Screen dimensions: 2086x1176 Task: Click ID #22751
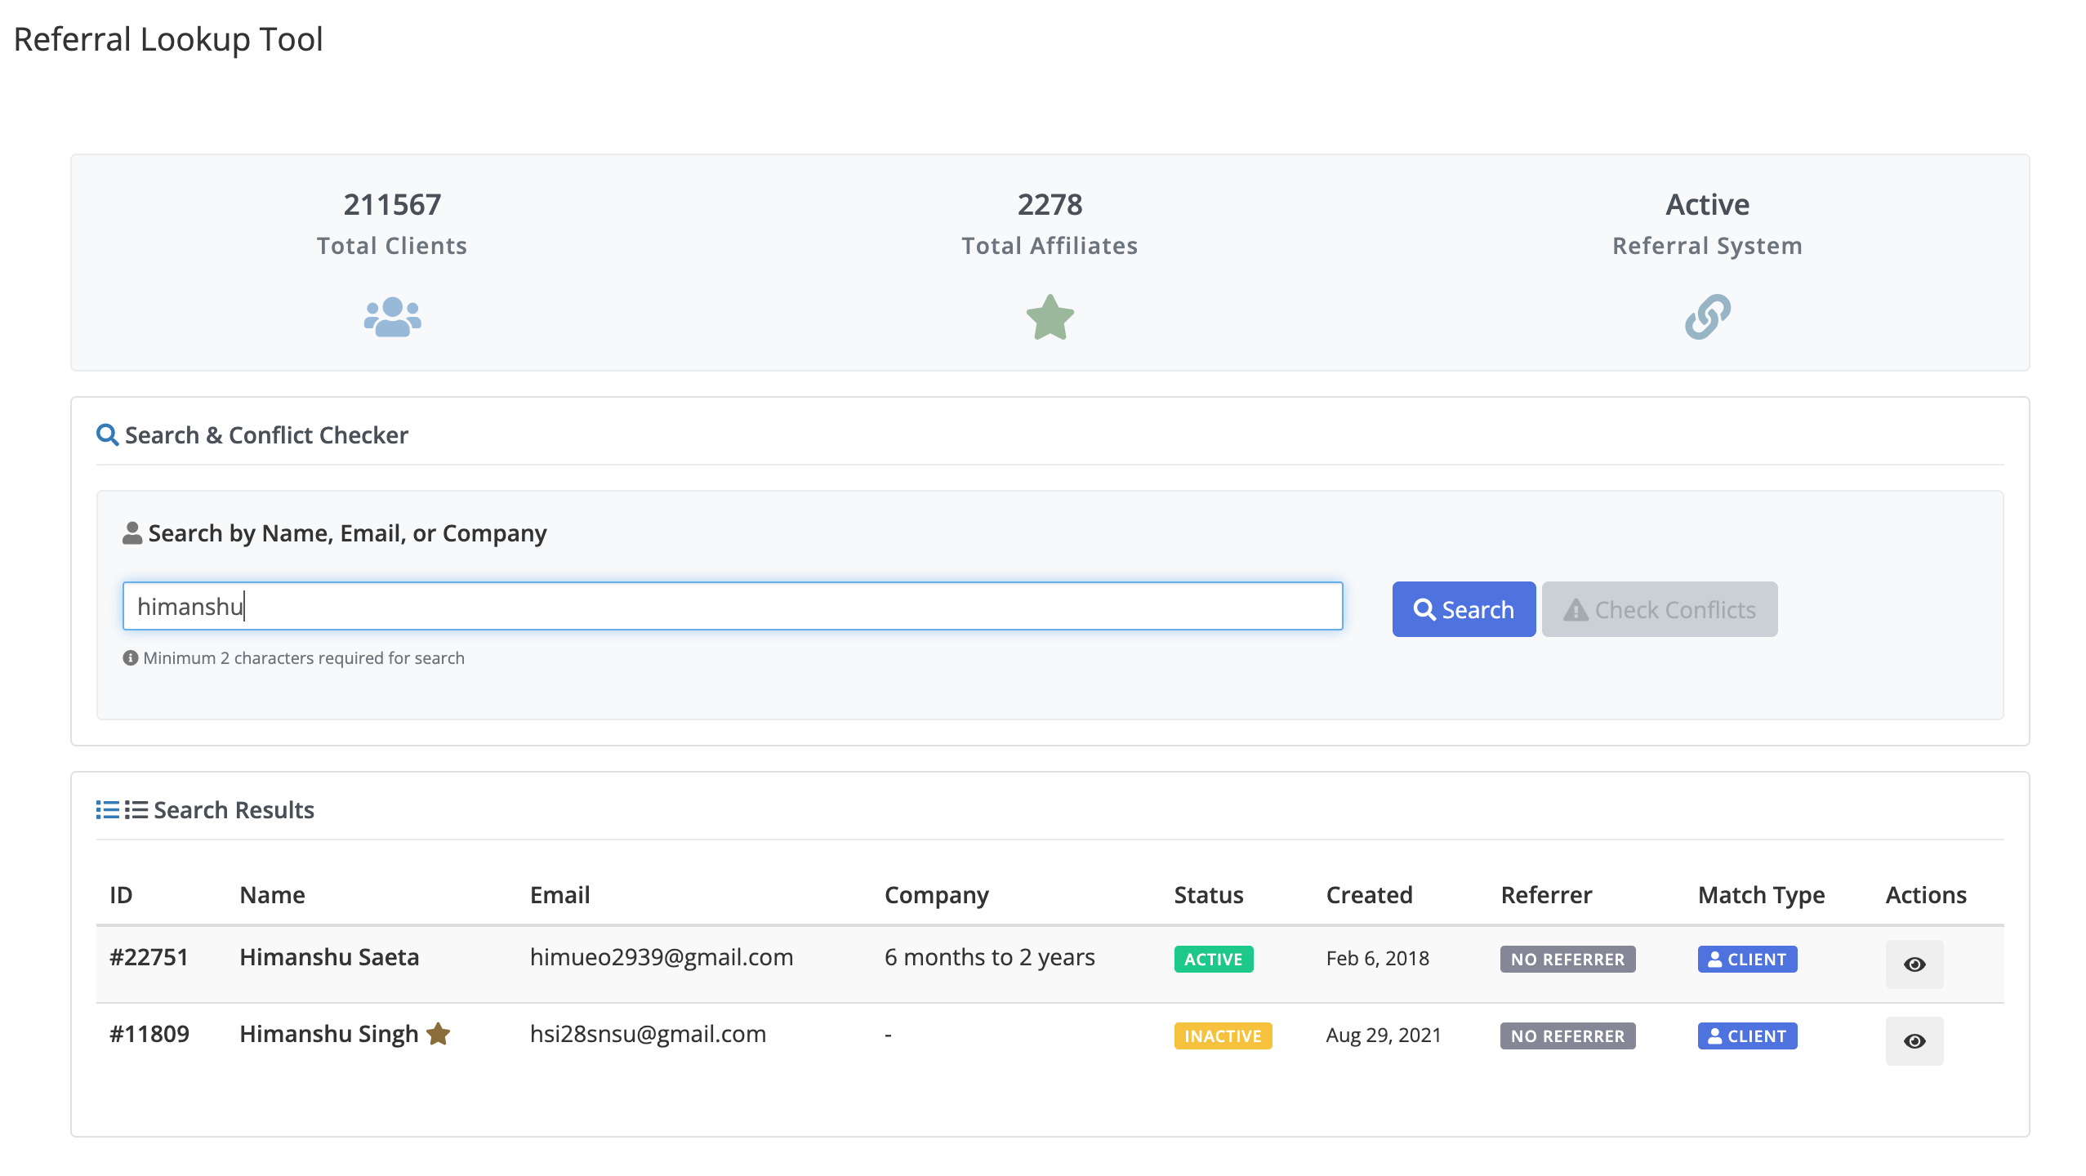(149, 957)
